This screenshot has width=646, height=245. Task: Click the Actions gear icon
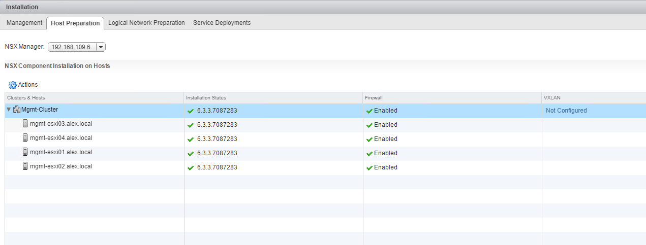point(13,85)
